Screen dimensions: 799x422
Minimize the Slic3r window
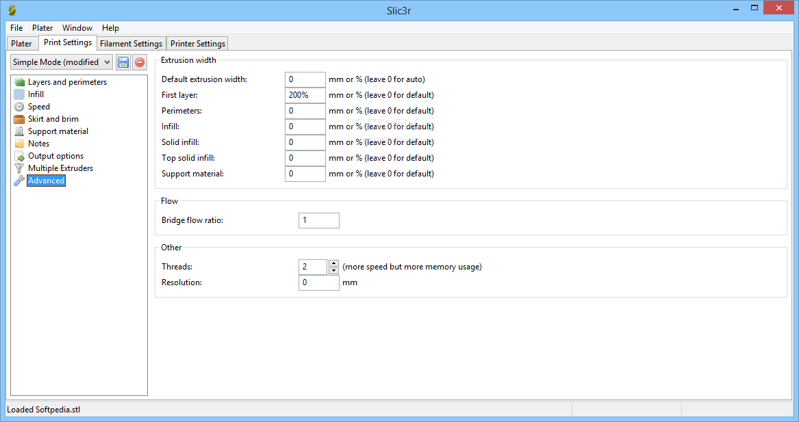736,9
